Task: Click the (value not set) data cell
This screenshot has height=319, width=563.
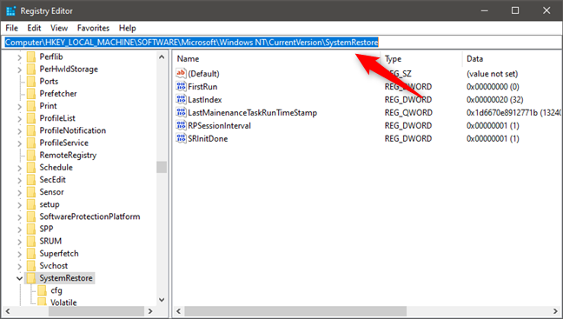Action: [493, 74]
